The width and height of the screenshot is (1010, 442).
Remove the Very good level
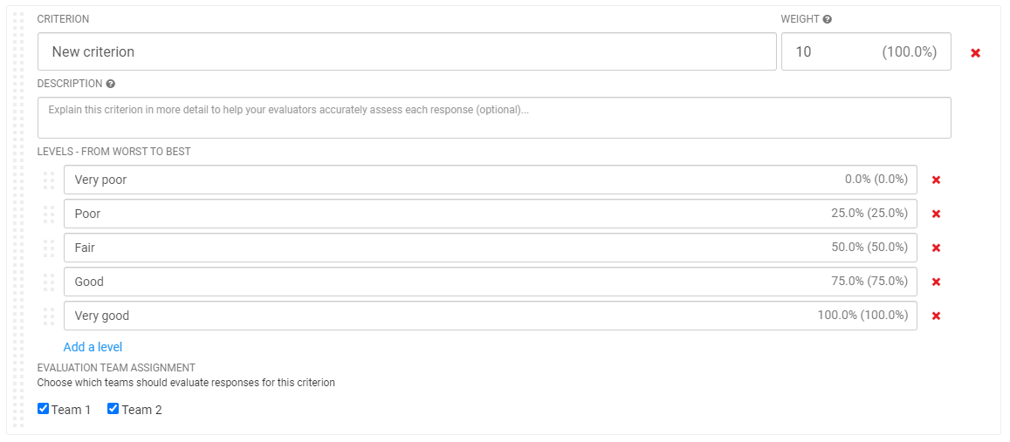[936, 316]
